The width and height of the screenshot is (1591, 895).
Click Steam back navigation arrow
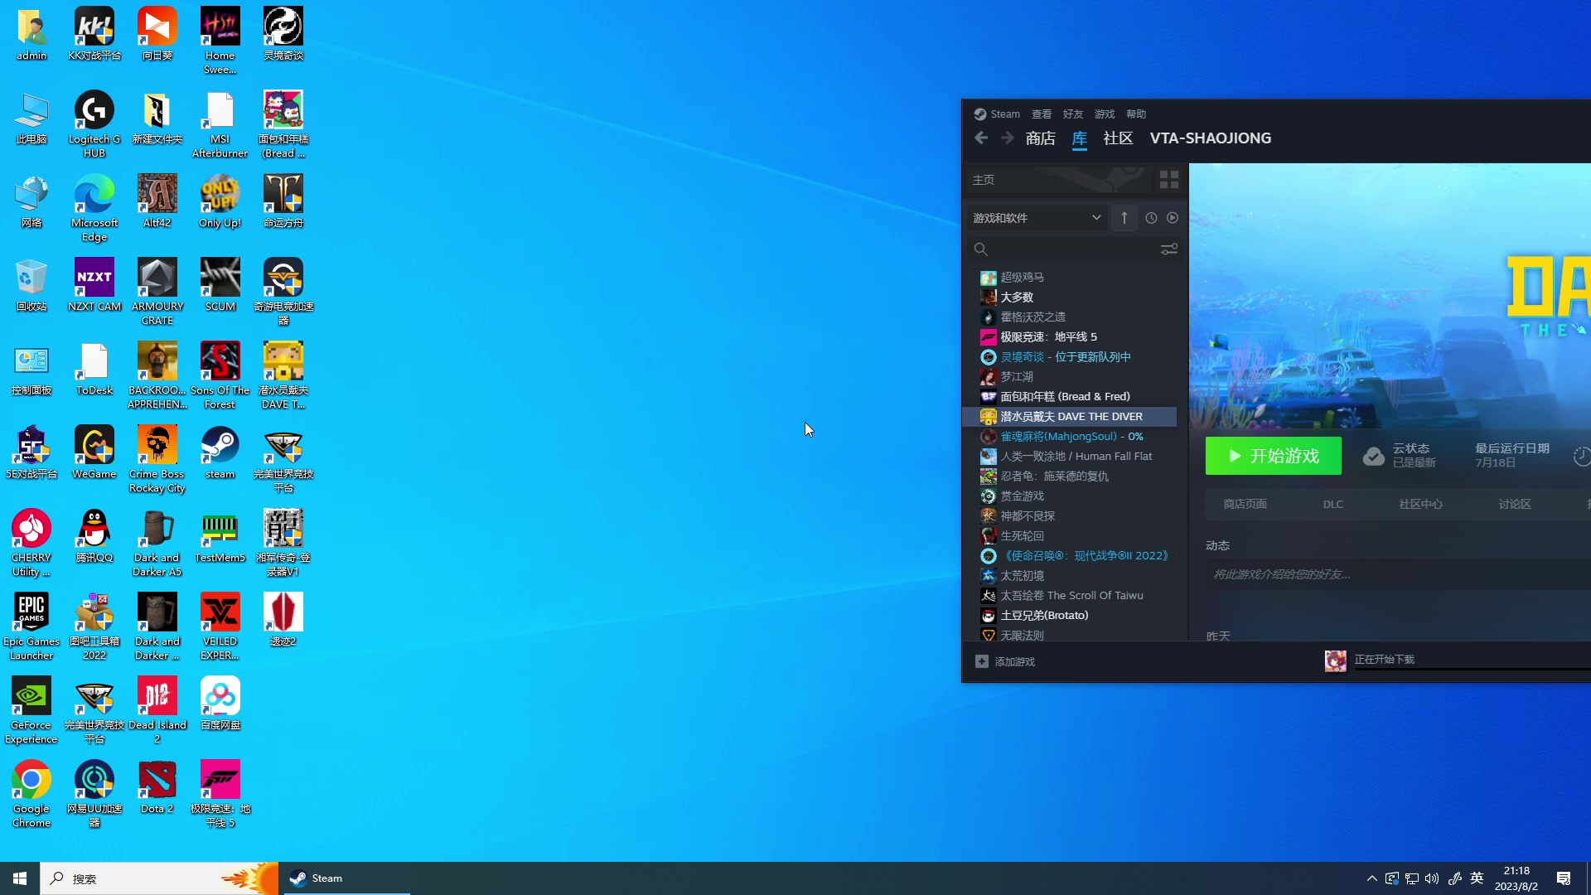[981, 138]
